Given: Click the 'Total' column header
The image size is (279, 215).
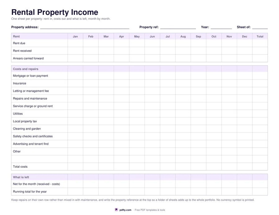Looking at the screenshot, I should [260, 37].
